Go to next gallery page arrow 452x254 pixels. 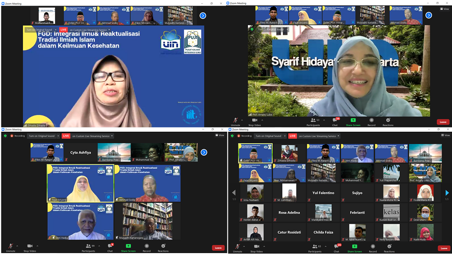(447, 193)
